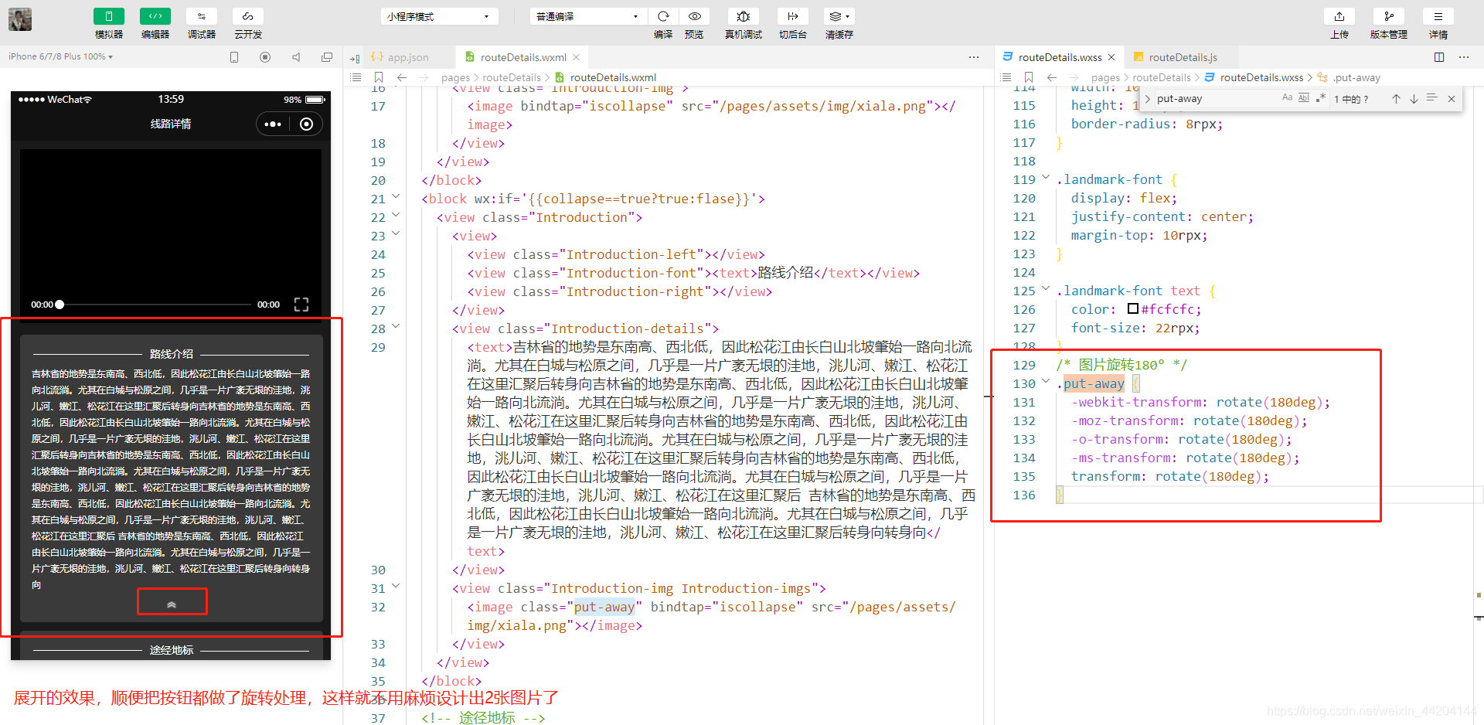Open the mini-program mode dropdown
This screenshot has width=1484, height=725.
click(x=439, y=16)
